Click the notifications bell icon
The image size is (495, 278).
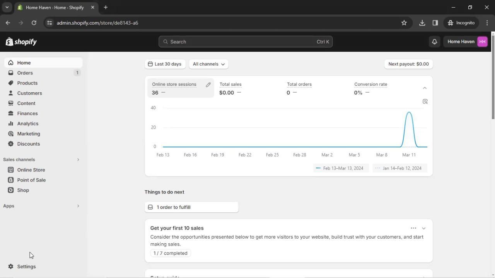point(434,42)
